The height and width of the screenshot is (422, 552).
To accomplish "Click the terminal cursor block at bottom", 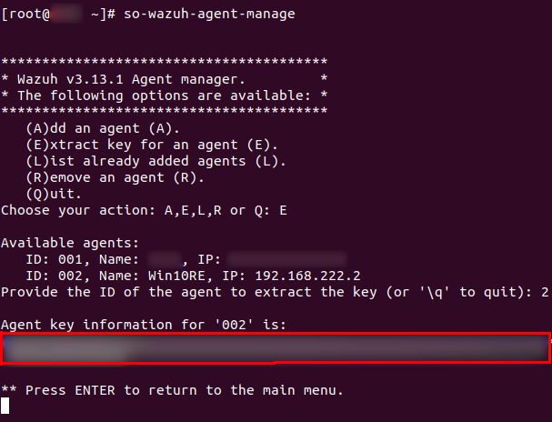I will [x=5, y=406].
